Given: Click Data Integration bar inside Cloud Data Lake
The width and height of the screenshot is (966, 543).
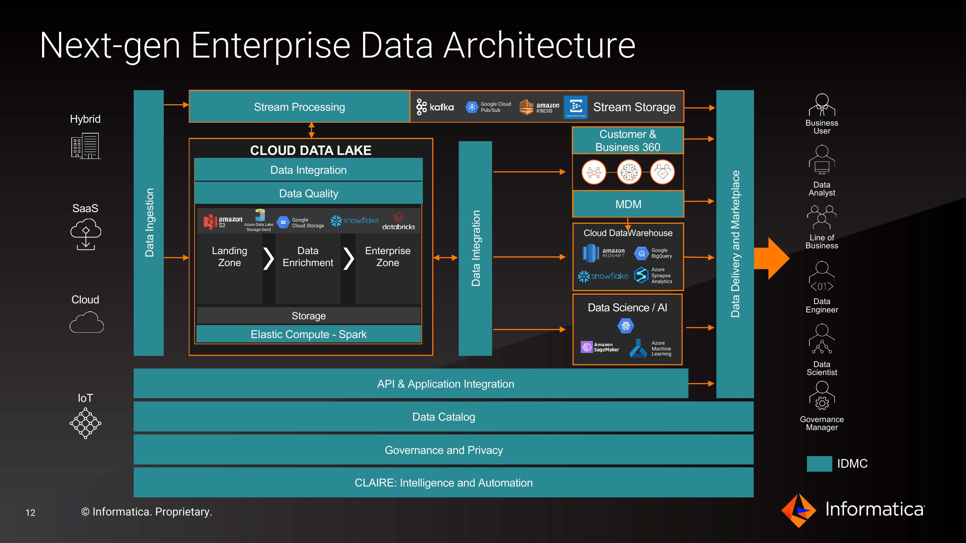Looking at the screenshot, I should [x=309, y=170].
